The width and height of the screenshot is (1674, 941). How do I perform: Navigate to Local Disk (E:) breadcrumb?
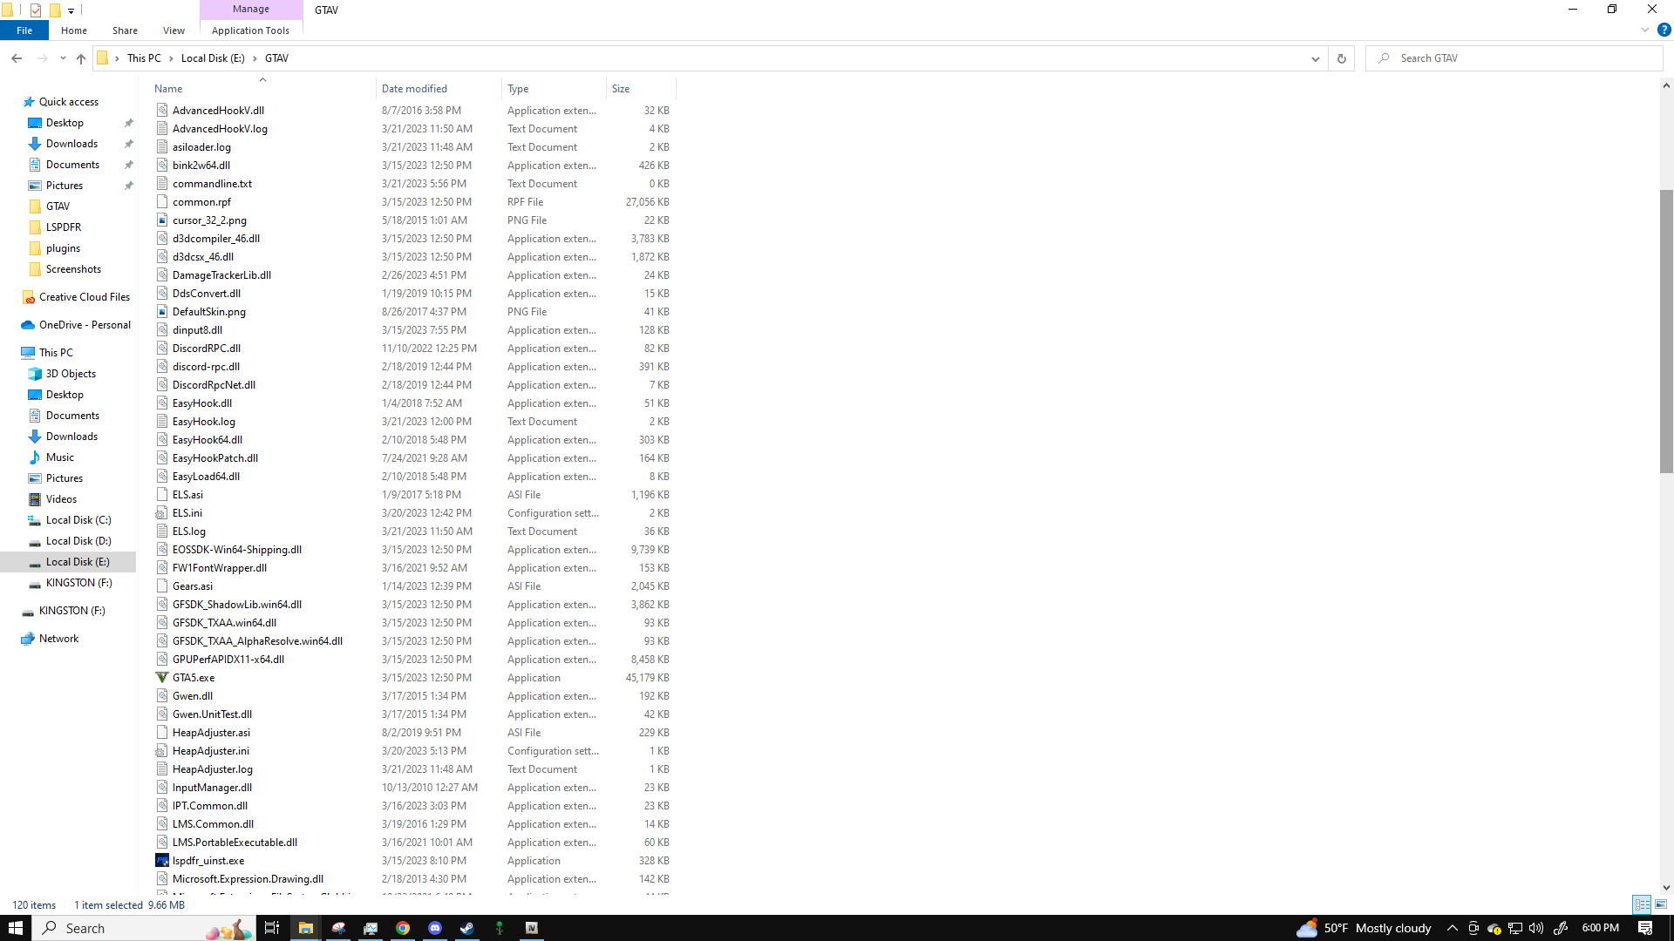(x=213, y=58)
